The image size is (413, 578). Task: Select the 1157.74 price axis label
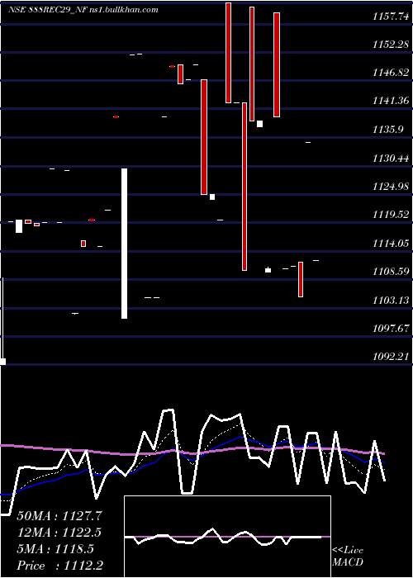391,17
